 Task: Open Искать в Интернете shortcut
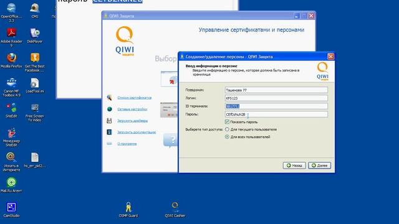11,157
